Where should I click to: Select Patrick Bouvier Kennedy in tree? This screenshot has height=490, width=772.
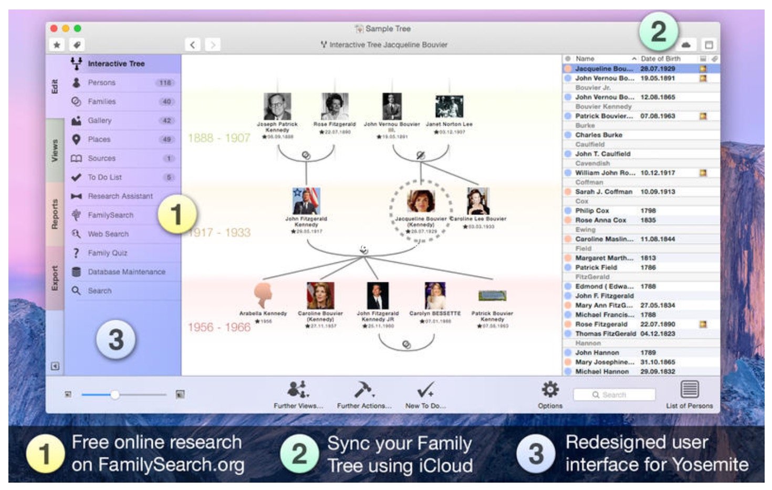[x=492, y=296]
